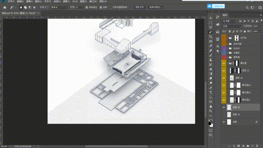The height and width of the screenshot is (148, 263).
Task: Select the Lasso tool
Action: pos(211,28)
